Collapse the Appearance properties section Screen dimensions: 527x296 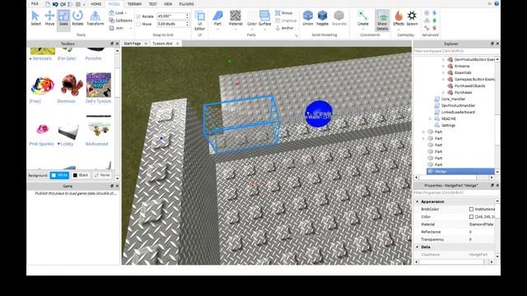point(417,201)
